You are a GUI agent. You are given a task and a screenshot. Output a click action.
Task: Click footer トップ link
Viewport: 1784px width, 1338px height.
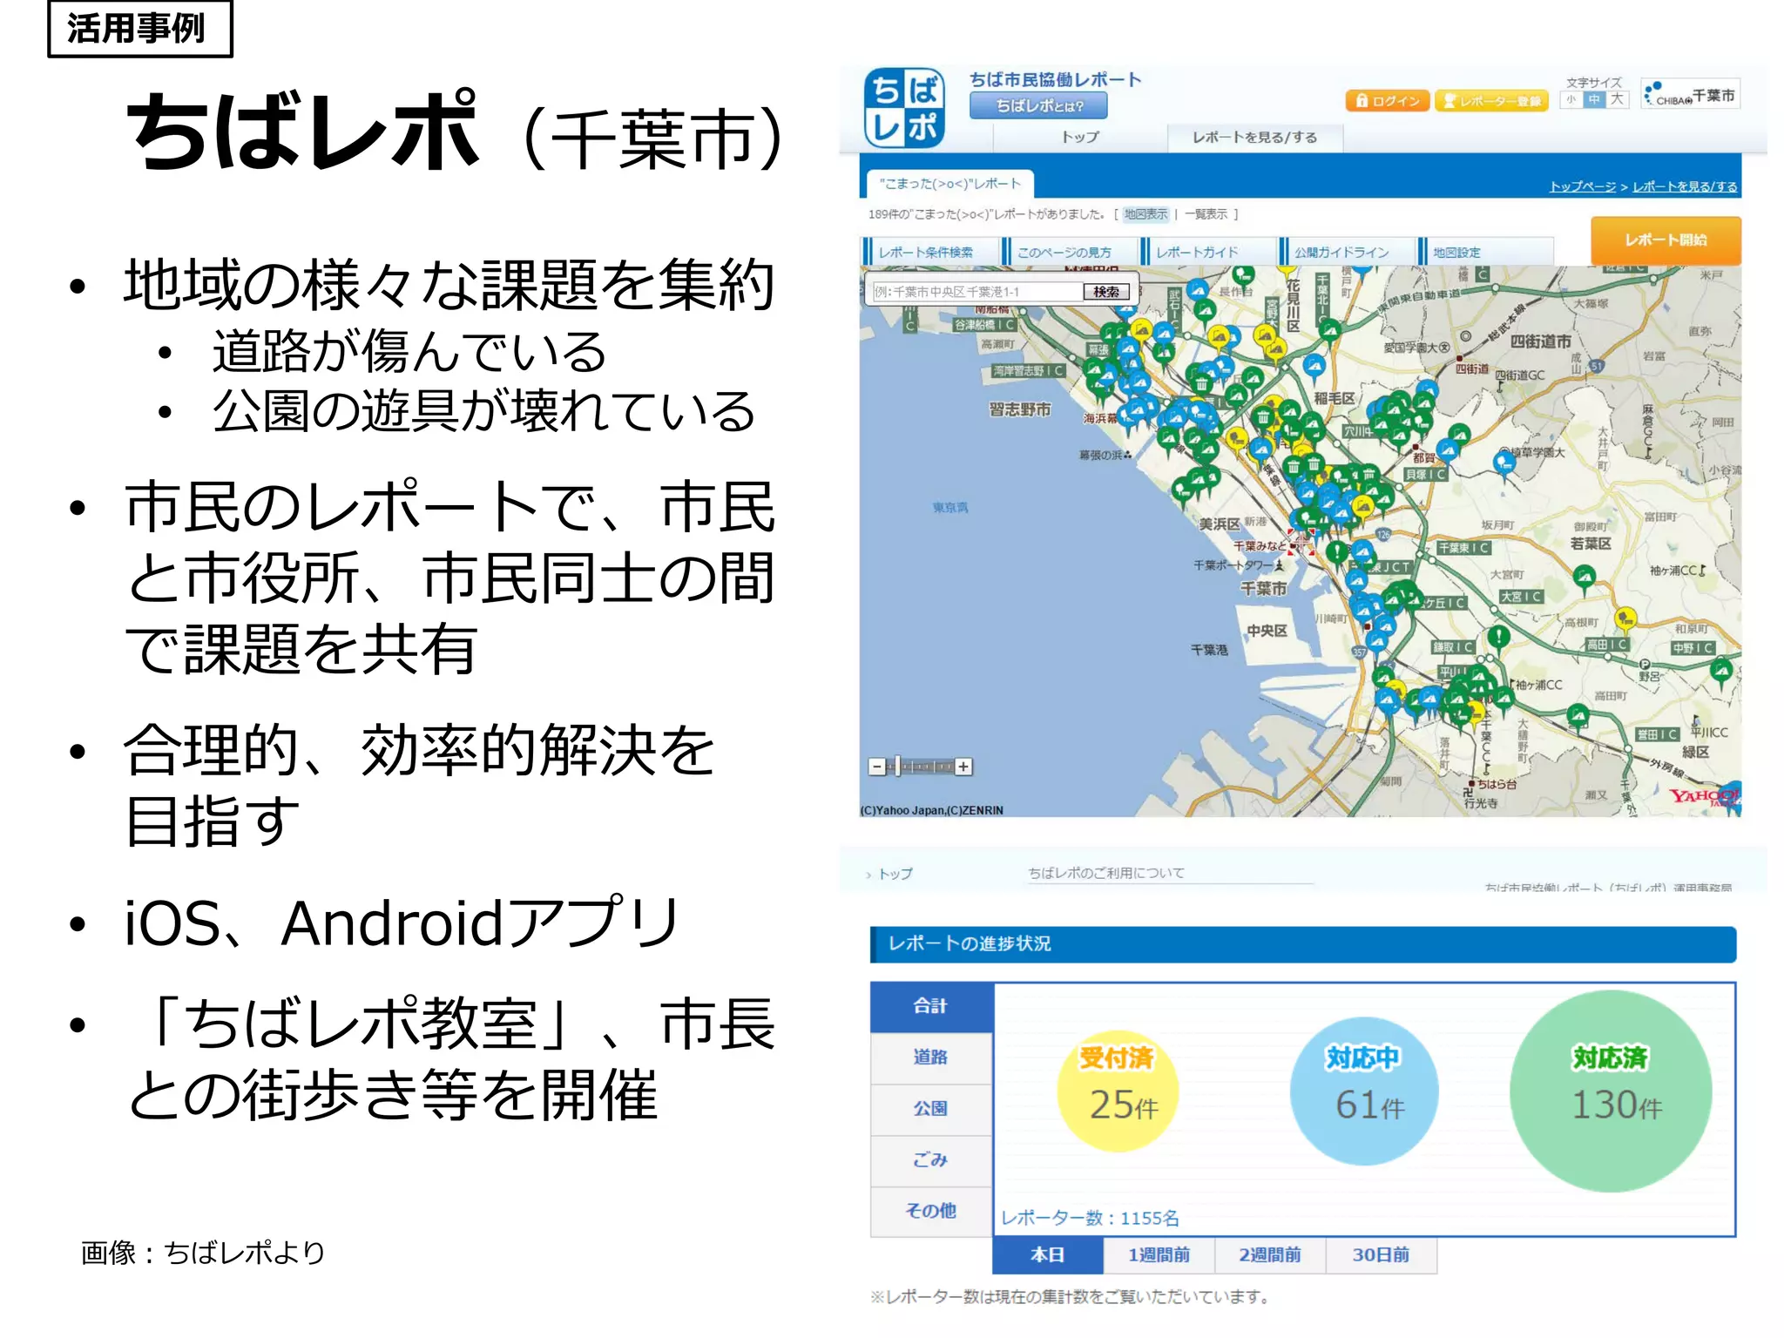point(895,874)
